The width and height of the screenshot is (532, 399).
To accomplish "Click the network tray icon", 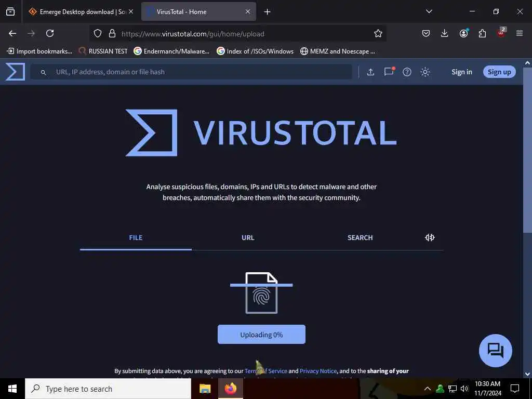I will [x=453, y=389].
